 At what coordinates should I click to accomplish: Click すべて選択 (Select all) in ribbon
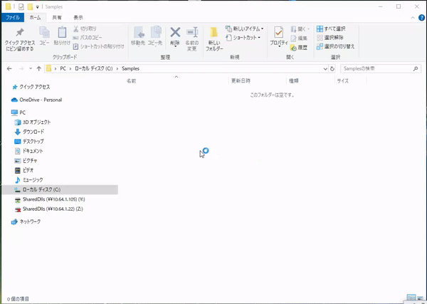click(334, 28)
